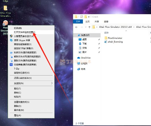Open the 查看 ribbon tab in Explorer
151x126 pixels.
click(x=106, y=22)
